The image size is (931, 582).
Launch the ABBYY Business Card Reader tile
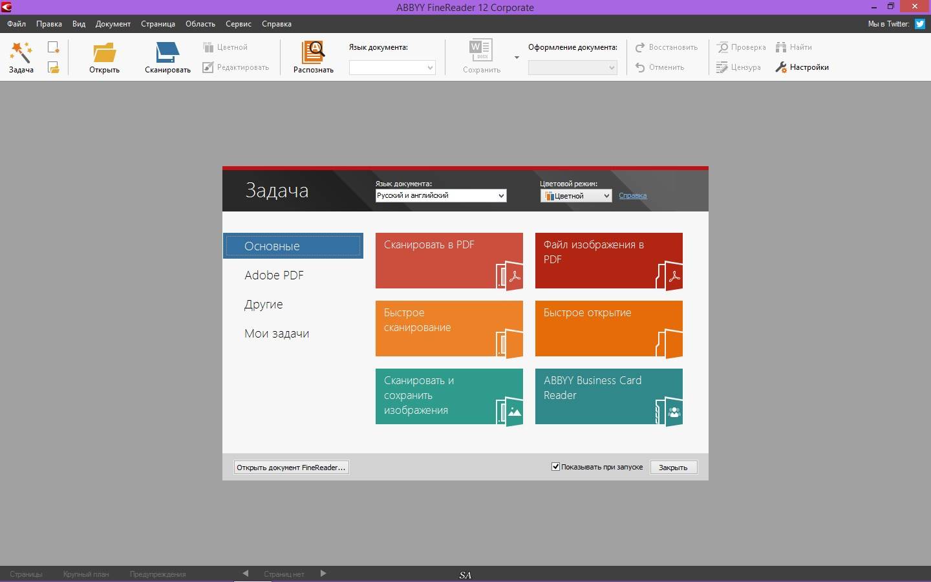click(x=609, y=396)
